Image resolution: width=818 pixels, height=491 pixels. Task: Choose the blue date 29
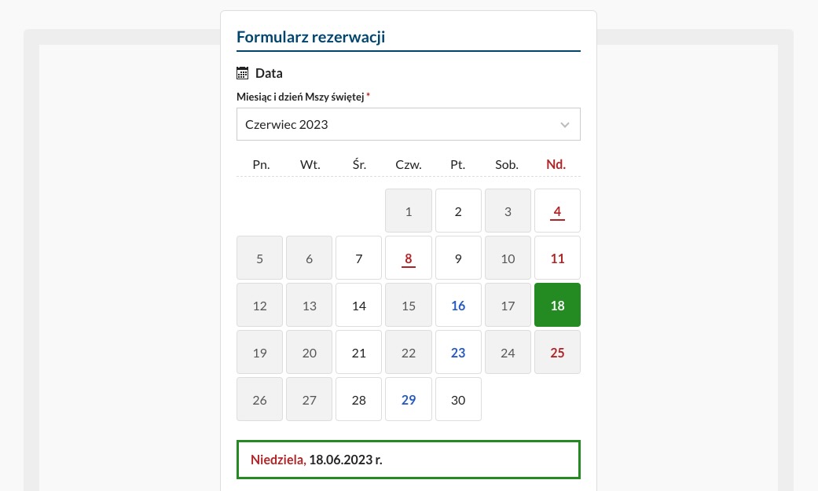pos(408,399)
